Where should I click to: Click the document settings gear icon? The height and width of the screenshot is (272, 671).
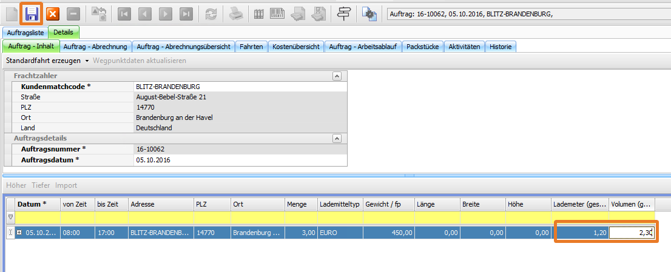point(369,13)
